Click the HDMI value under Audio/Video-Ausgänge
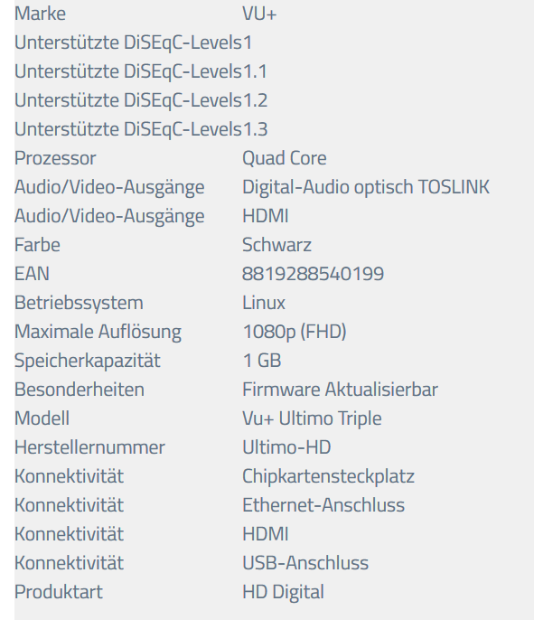This screenshot has width=534, height=620. tap(266, 216)
